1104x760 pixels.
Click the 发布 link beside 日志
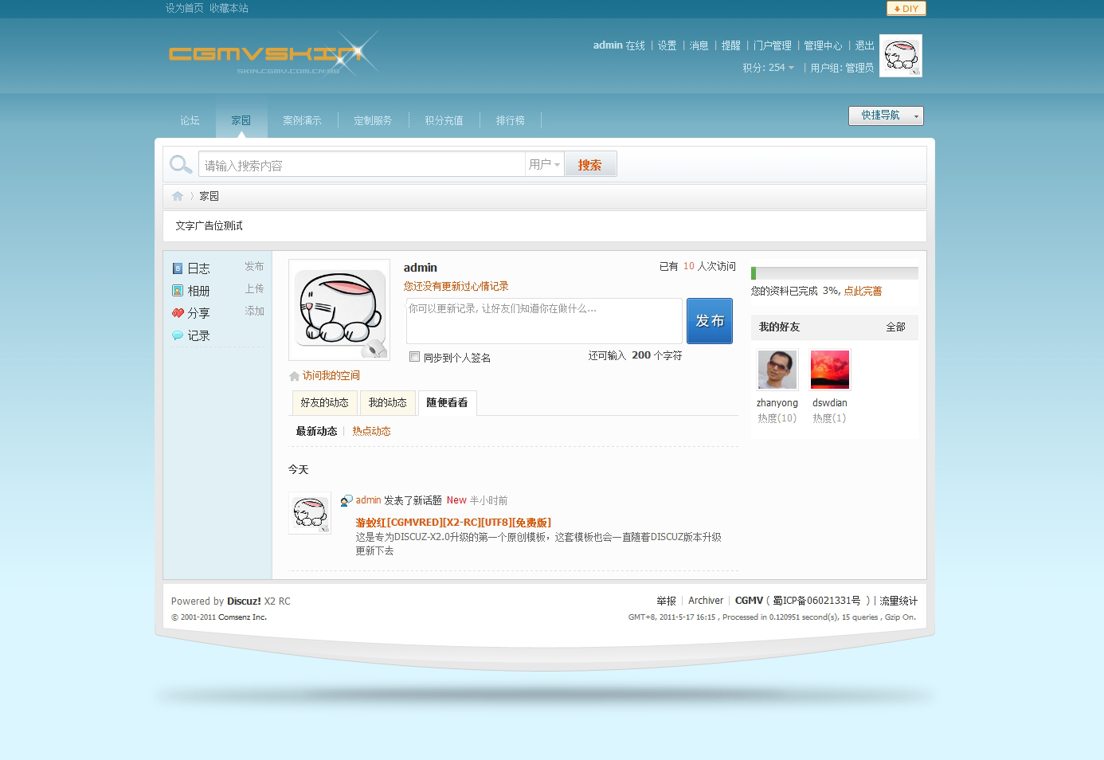click(254, 267)
